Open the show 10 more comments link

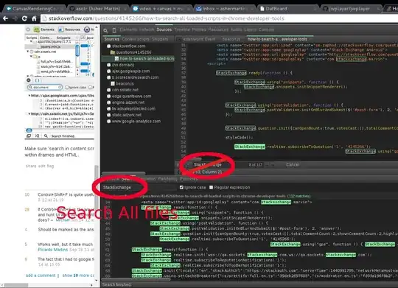(78, 275)
